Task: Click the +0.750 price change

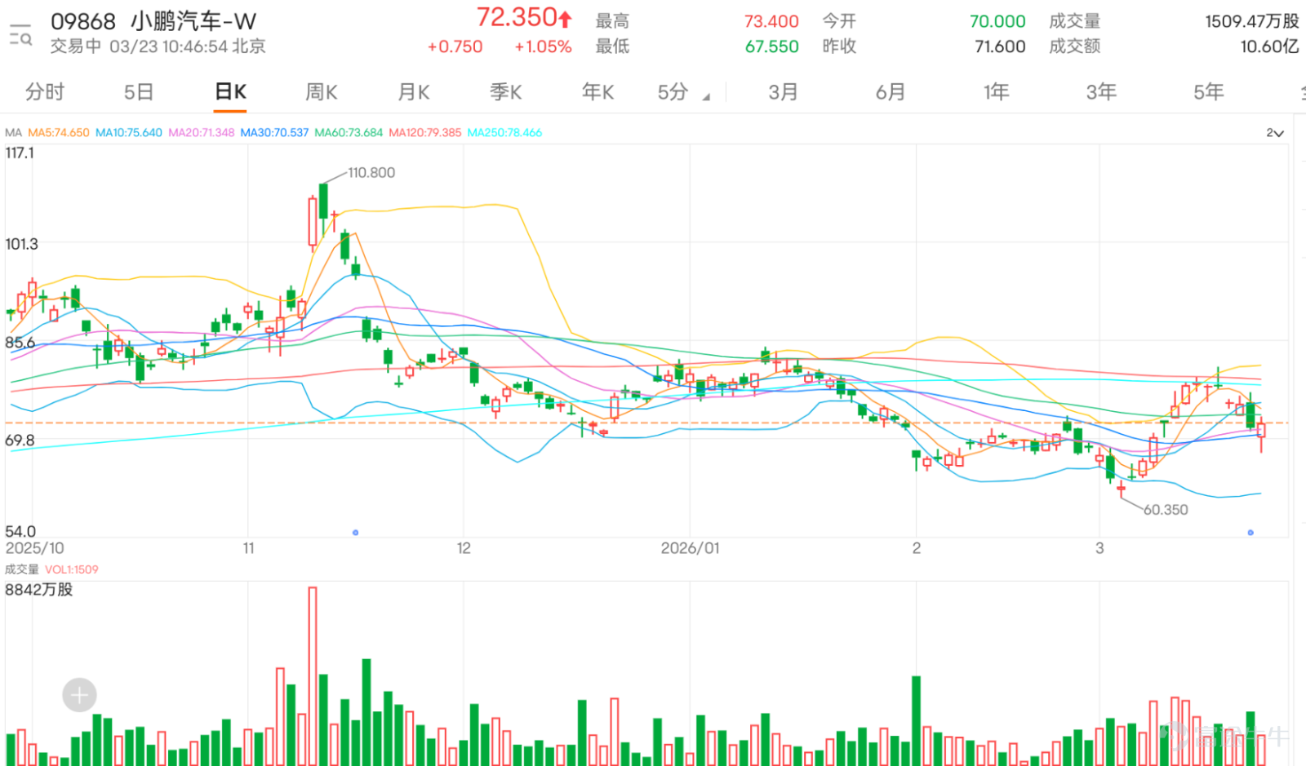Action: [x=455, y=47]
